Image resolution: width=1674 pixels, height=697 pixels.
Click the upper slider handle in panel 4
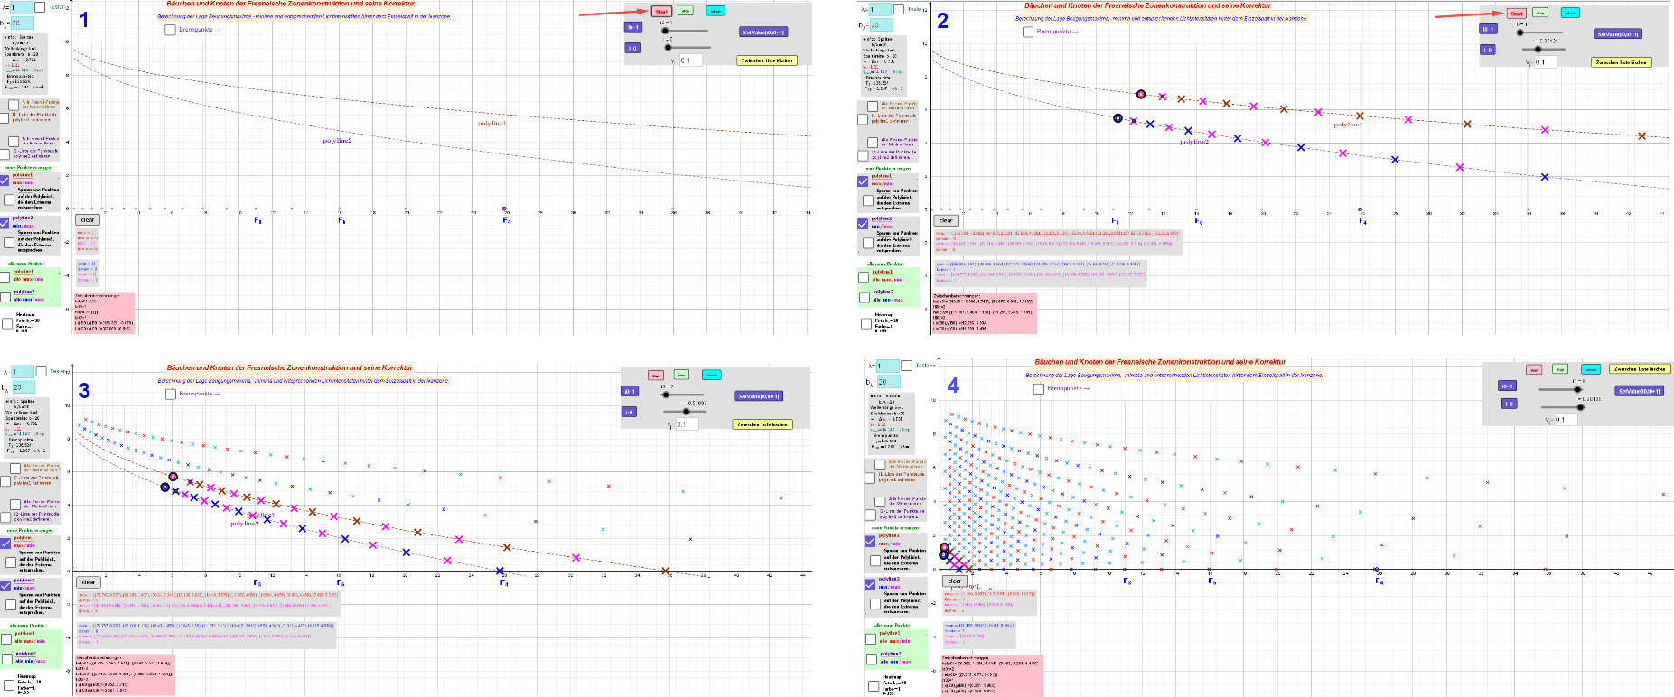point(1577,389)
